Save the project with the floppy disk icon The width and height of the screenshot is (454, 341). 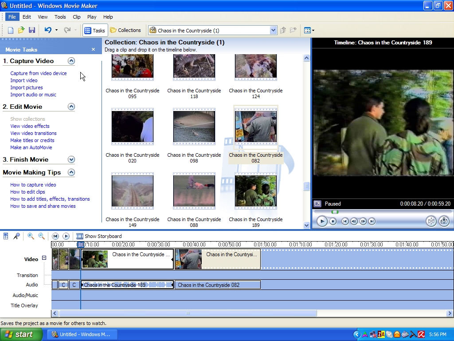[x=32, y=30]
